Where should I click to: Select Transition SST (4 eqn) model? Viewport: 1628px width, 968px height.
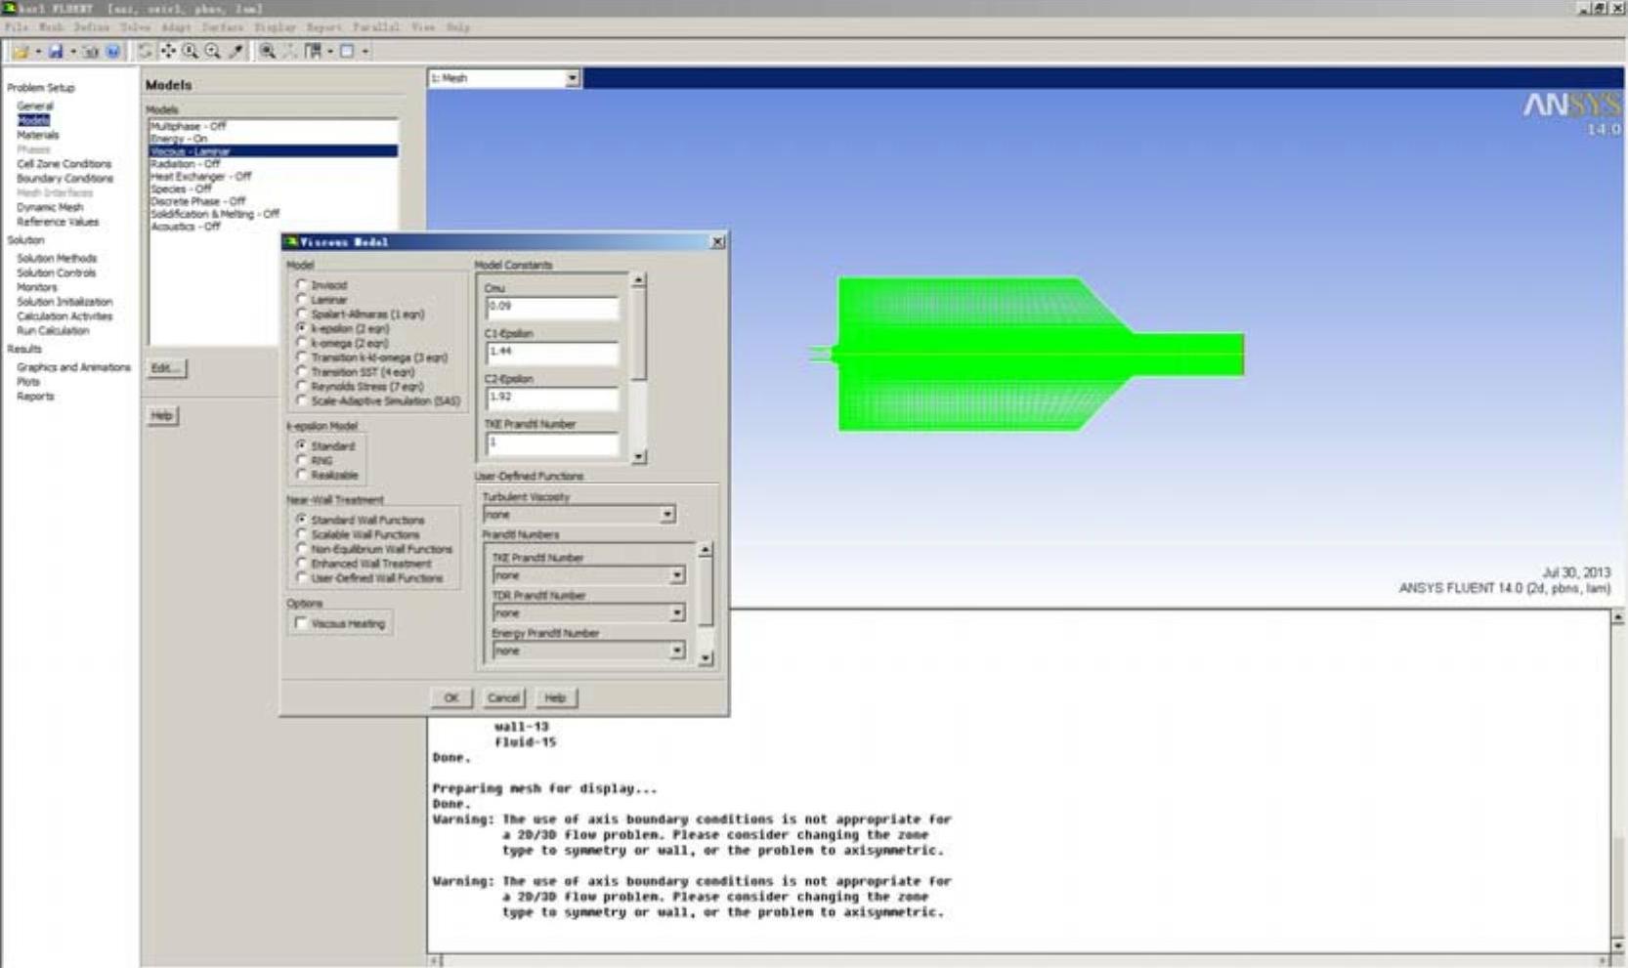(x=301, y=372)
